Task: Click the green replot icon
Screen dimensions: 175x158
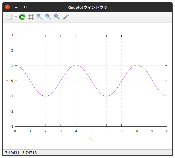Action: point(22,17)
